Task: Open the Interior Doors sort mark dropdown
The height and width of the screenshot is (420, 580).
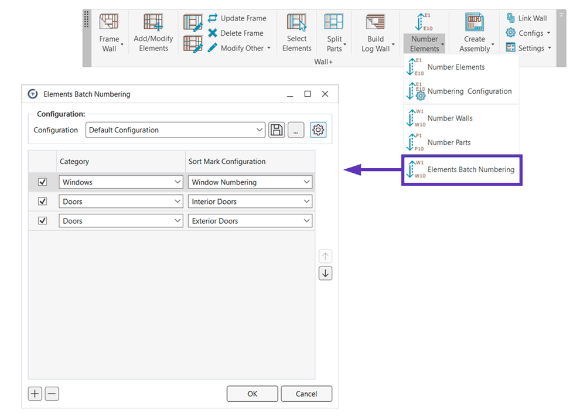Action: (x=250, y=202)
